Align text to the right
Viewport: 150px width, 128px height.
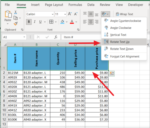tap(97, 22)
